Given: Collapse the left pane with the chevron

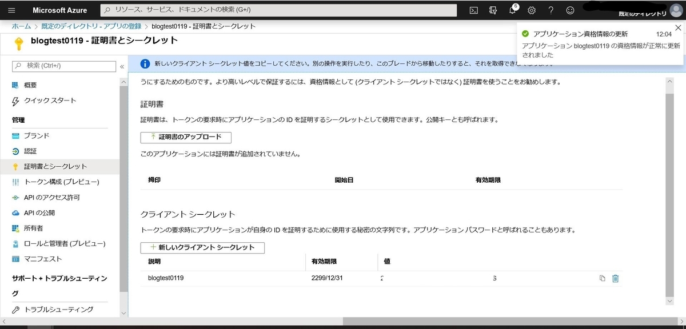Looking at the screenshot, I should pyautogui.click(x=121, y=65).
